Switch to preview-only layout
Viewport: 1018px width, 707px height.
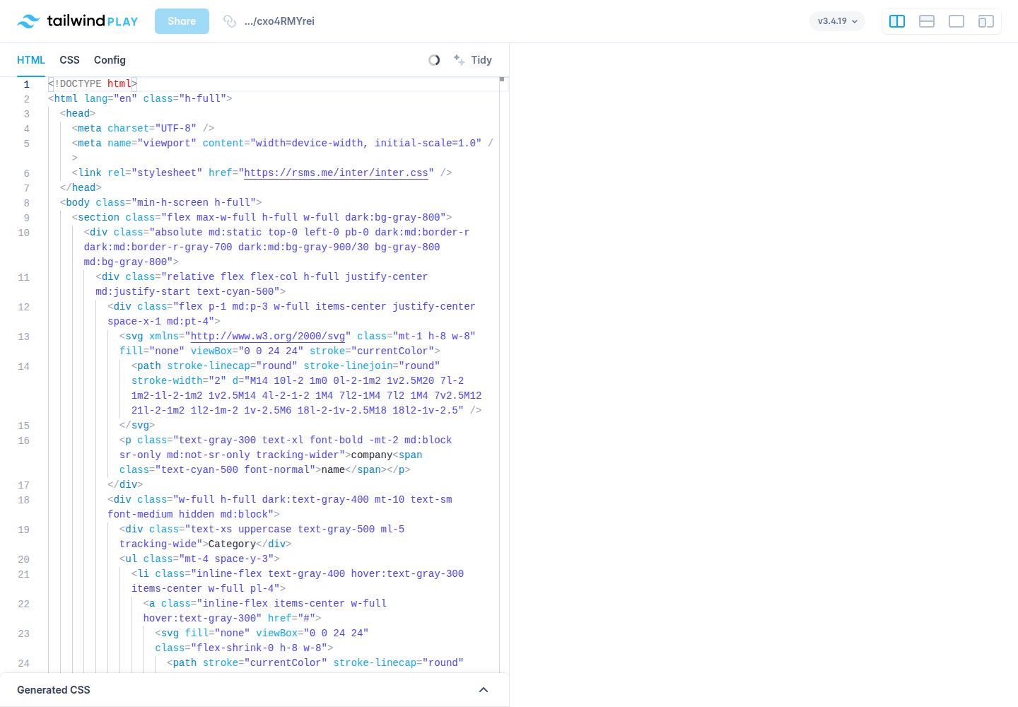[x=956, y=21]
